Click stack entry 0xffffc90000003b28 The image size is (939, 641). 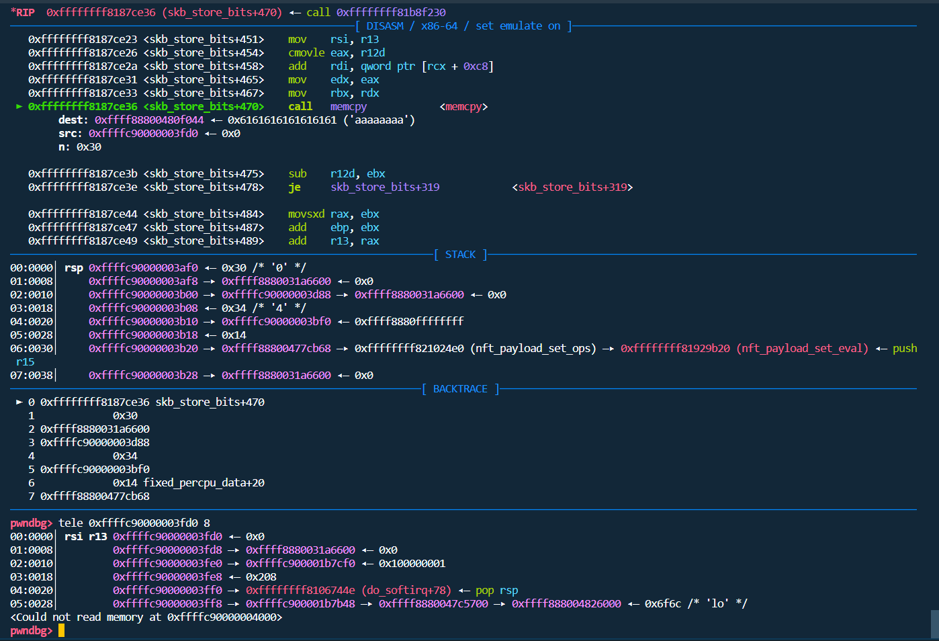pyautogui.click(x=143, y=375)
